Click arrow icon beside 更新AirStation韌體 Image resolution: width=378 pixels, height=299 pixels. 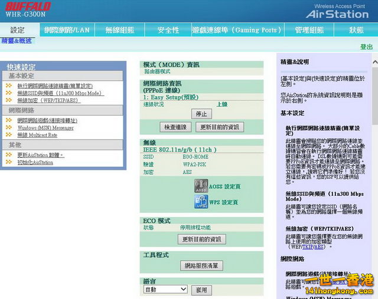[x=9, y=155]
